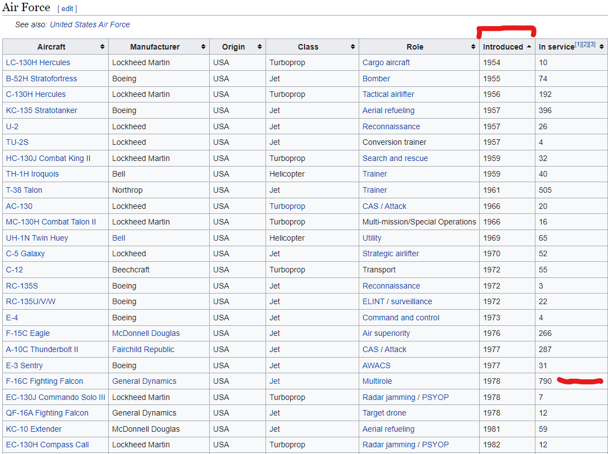Open Turboprop link in AC-130 row
Viewport: 608px width, 454px height.
(x=287, y=207)
